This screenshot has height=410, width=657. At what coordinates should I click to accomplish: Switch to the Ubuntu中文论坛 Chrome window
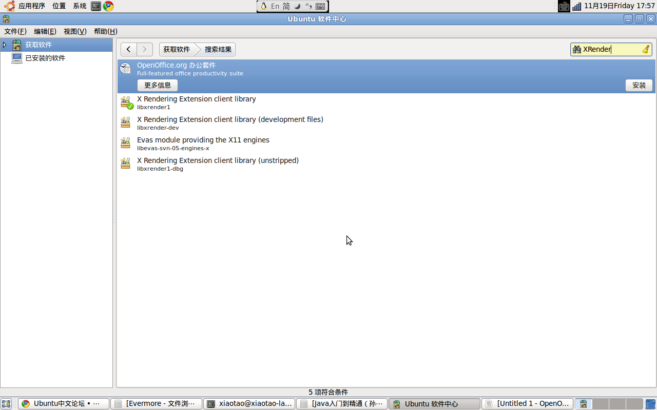(64, 404)
